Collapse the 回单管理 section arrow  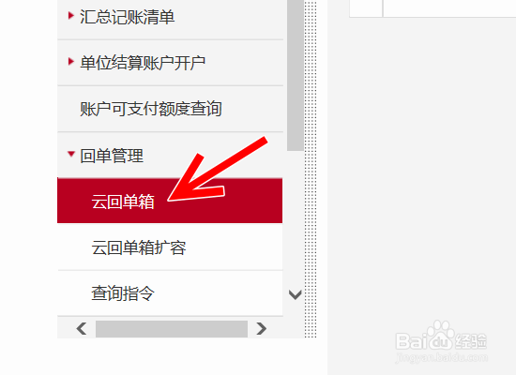(70, 154)
